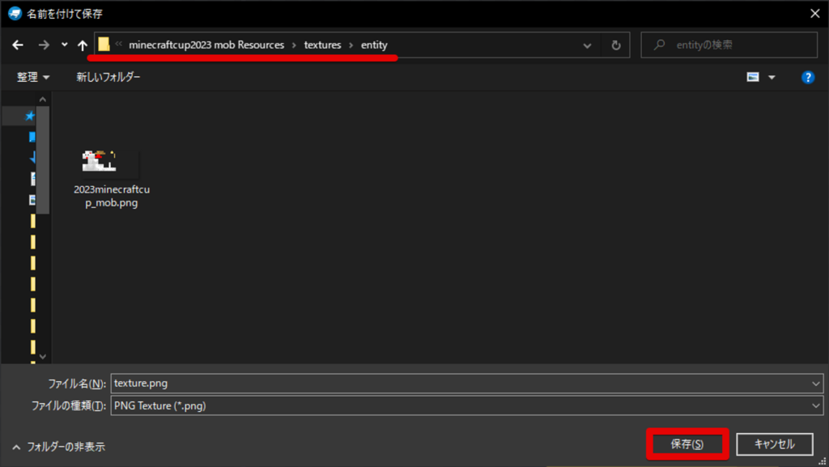
Task: Click the キャンセル button
Action: click(x=774, y=444)
